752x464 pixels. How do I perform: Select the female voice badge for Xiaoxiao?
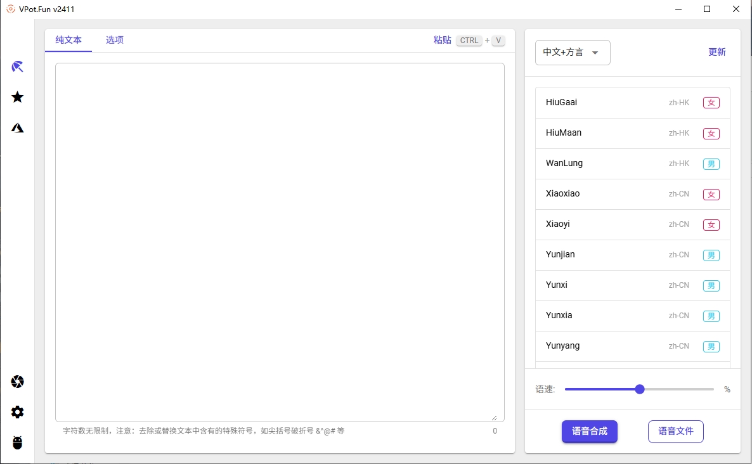click(711, 194)
